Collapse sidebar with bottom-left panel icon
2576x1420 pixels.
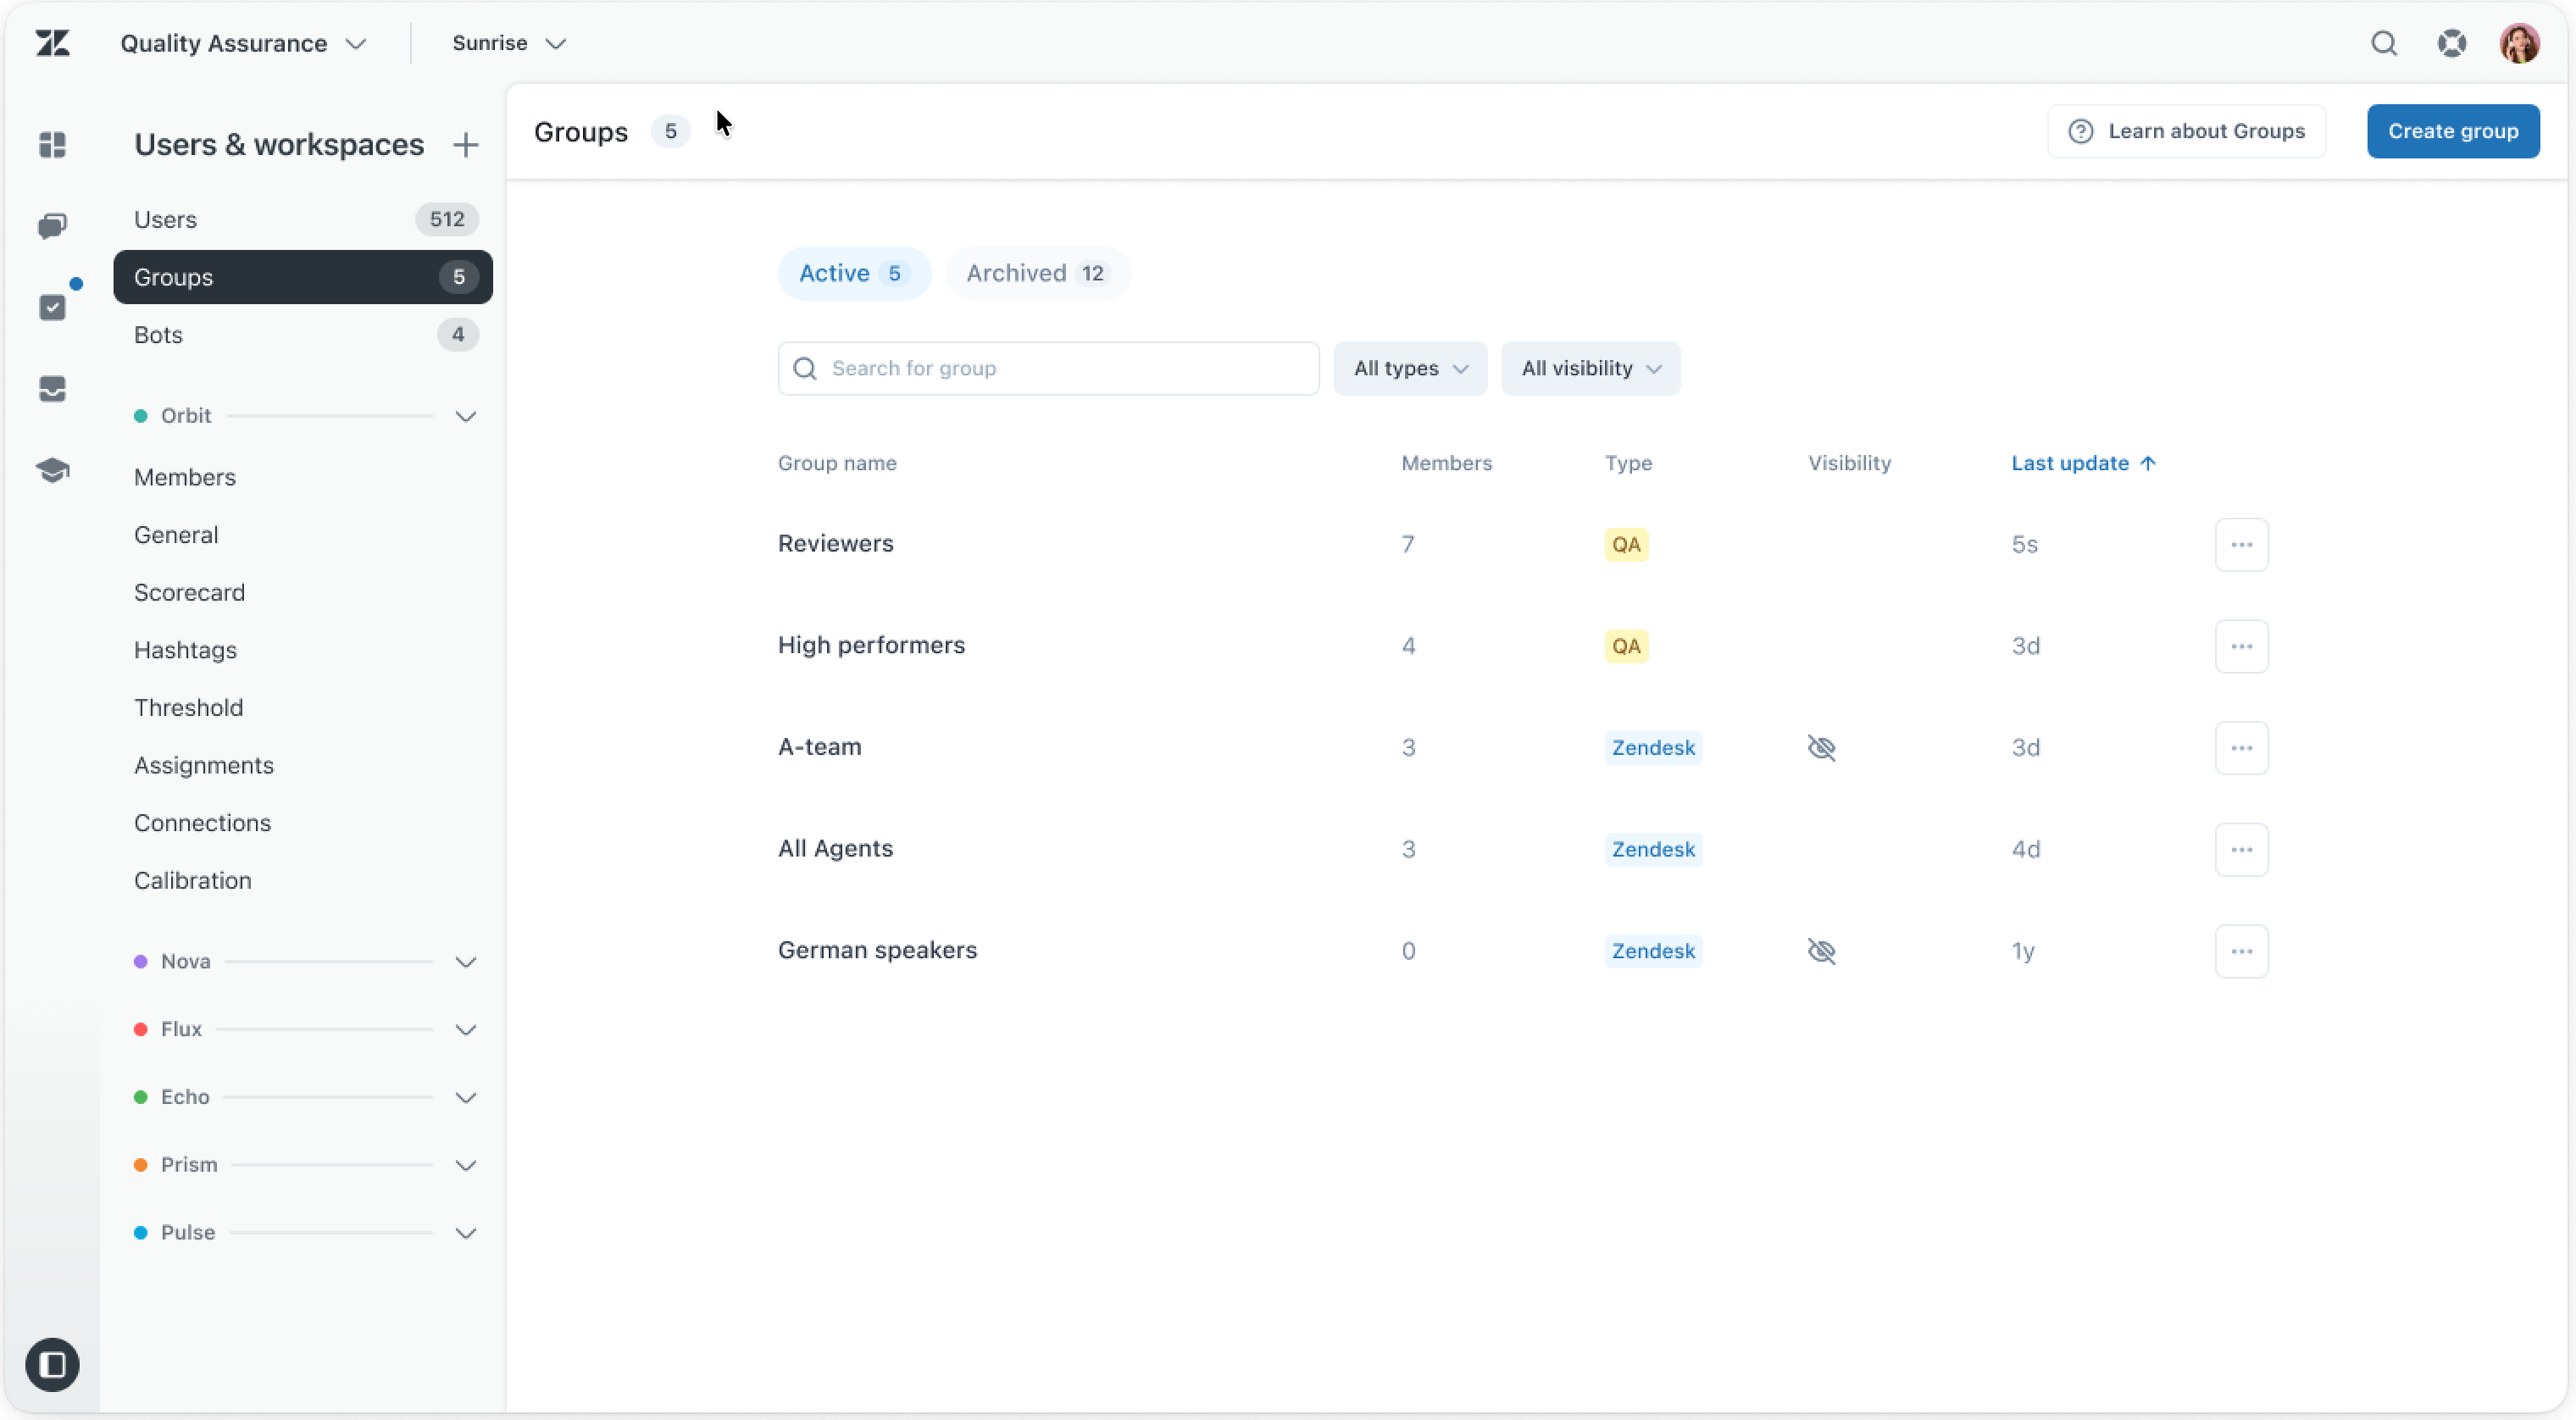point(52,1364)
